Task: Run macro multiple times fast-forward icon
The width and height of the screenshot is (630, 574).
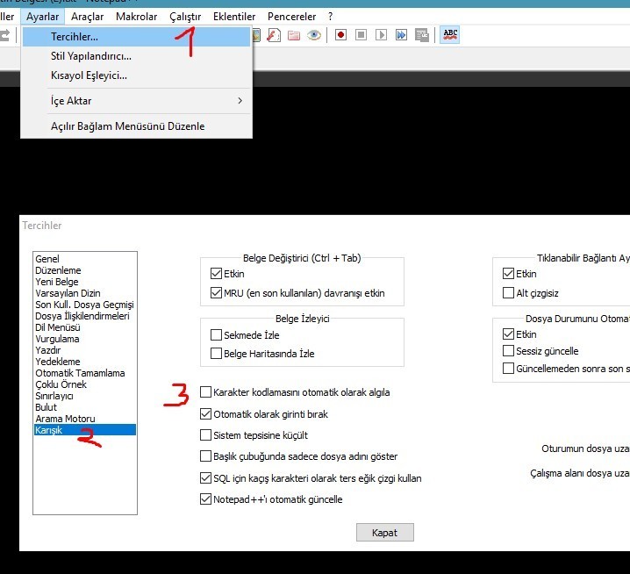Action: [x=401, y=35]
